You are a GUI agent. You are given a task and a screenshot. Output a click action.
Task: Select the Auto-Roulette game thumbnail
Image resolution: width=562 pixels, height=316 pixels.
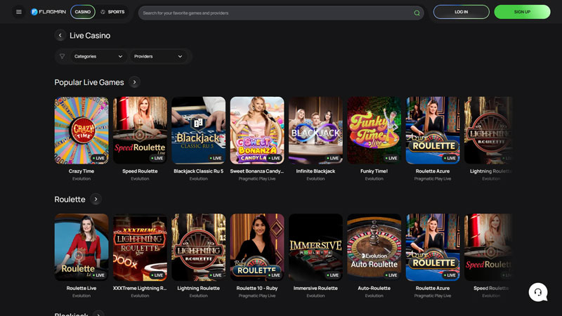coord(374,247)
